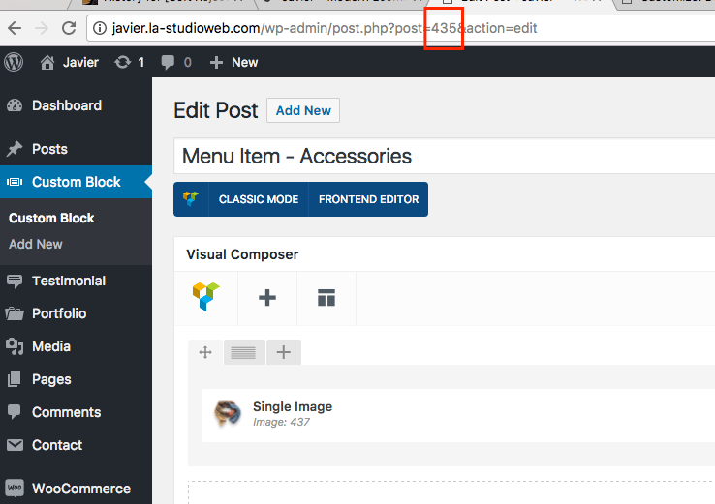Click the updates refresh icon
715x504 pixels.
pos(122,62)
